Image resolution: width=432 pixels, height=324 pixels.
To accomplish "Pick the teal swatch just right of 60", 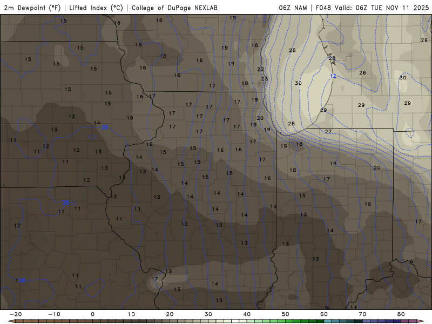I will tap(328, 321).
